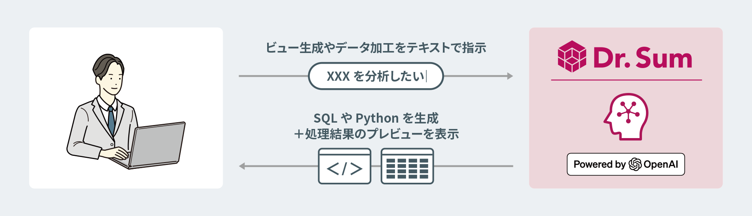The width and height of the screenshot is (752, 216).
Task: Click the "XXX を分析したい" text input
Action: pyautogui.click(x=376, y=76)
